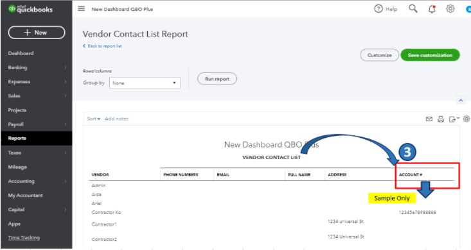Viewport: 471px width, 250px height.
Task: Select the Contractor1 vendor row
Action: (104, 224)
